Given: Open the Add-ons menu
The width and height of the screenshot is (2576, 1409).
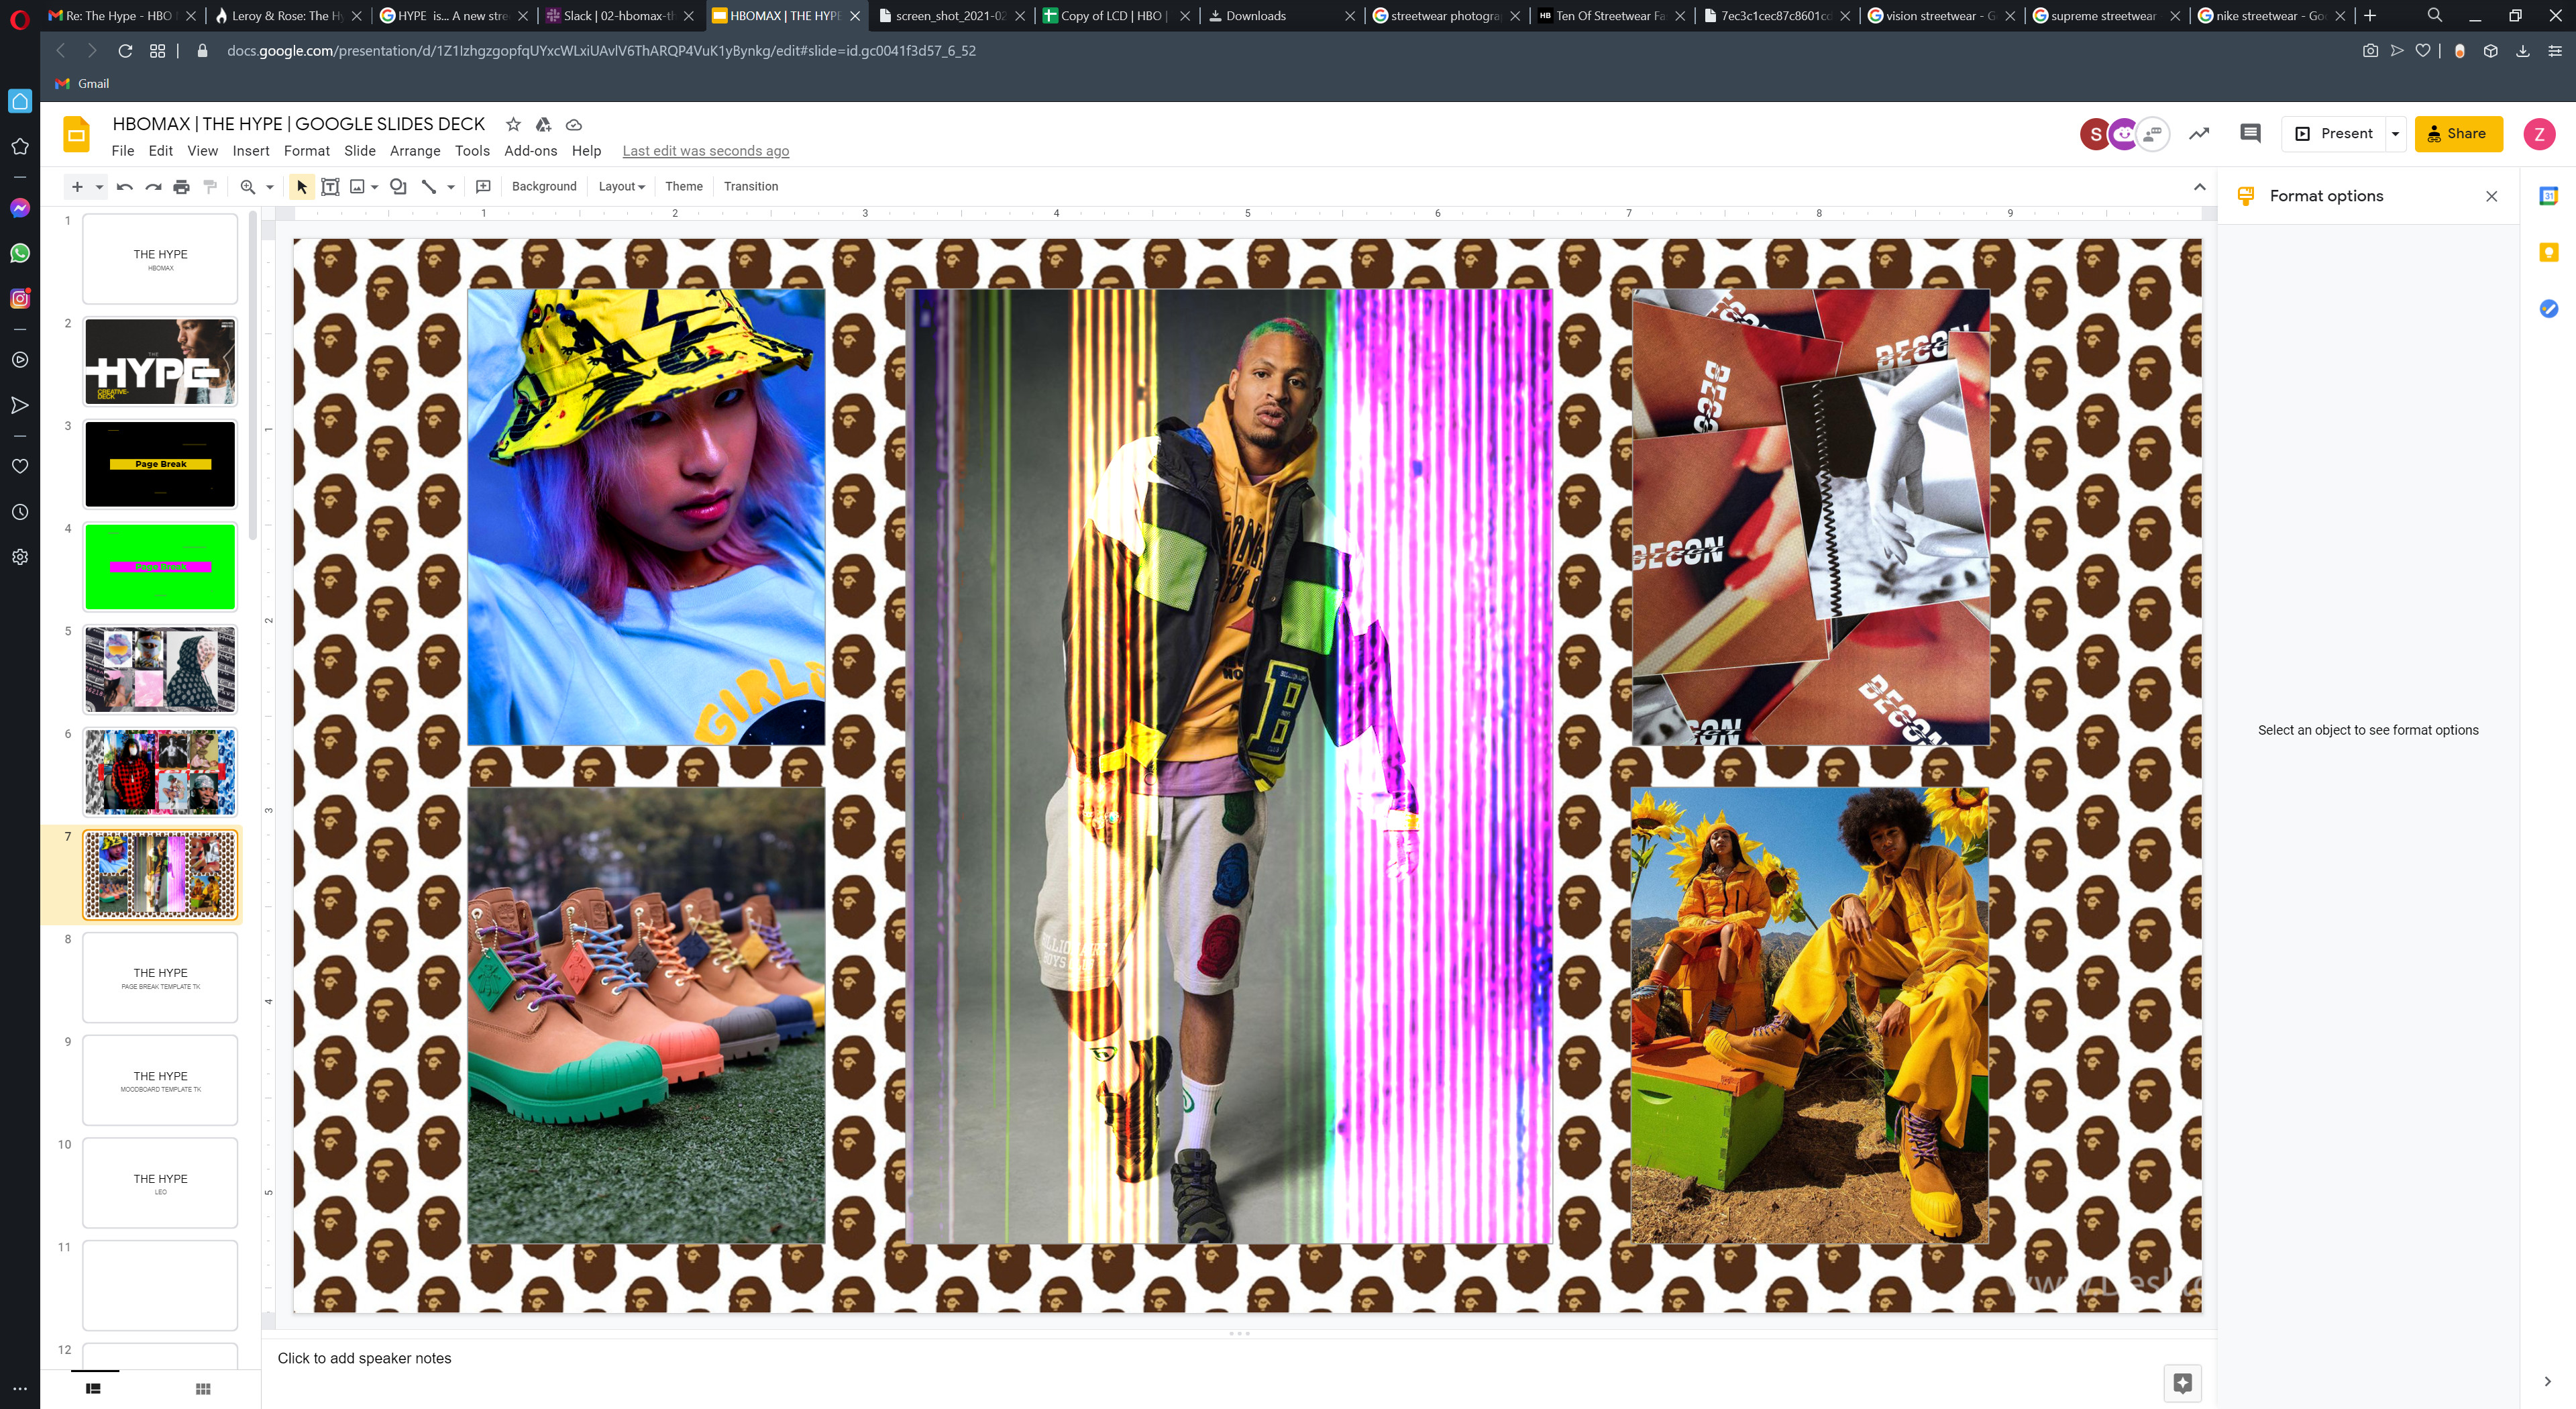Looking at the screenshot, I should [530, 151].
